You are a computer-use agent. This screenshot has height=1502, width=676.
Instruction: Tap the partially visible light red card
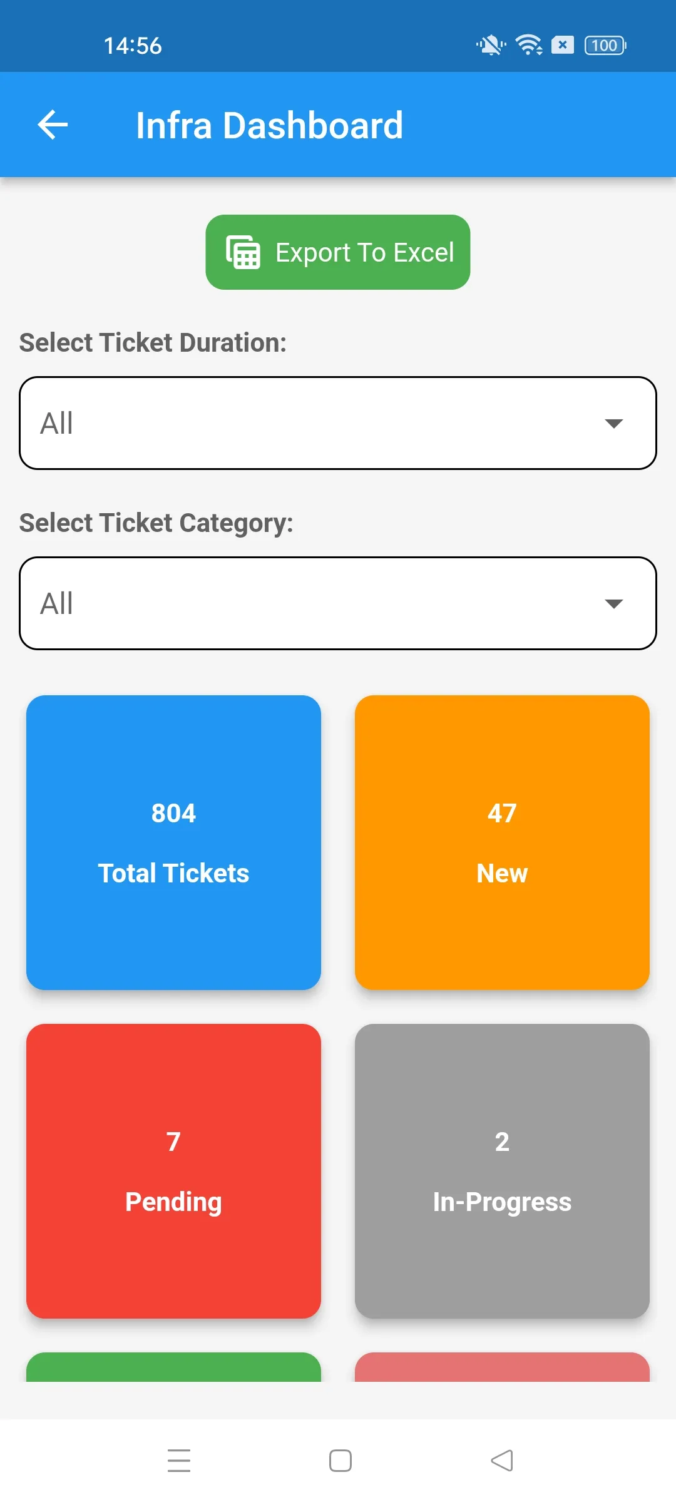(502, 1368)
